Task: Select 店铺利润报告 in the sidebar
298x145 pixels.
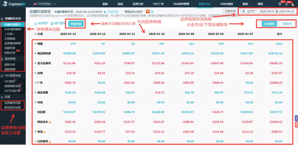Action: 13,25
